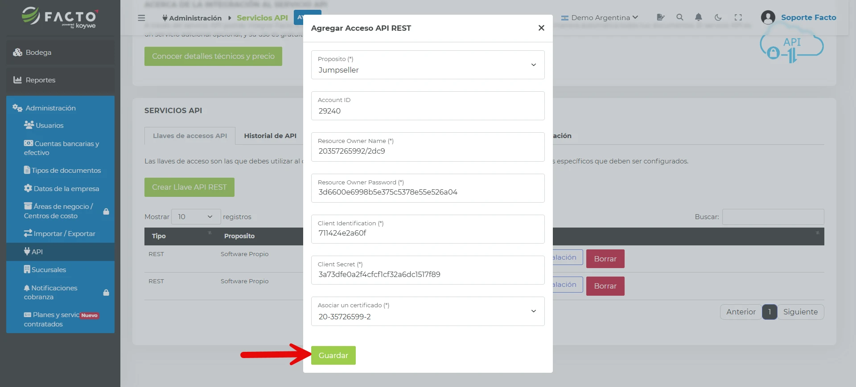This screenshot has height=387, width=856.
Task: Click the edit pencil icon in header
Action: (661, 17)
